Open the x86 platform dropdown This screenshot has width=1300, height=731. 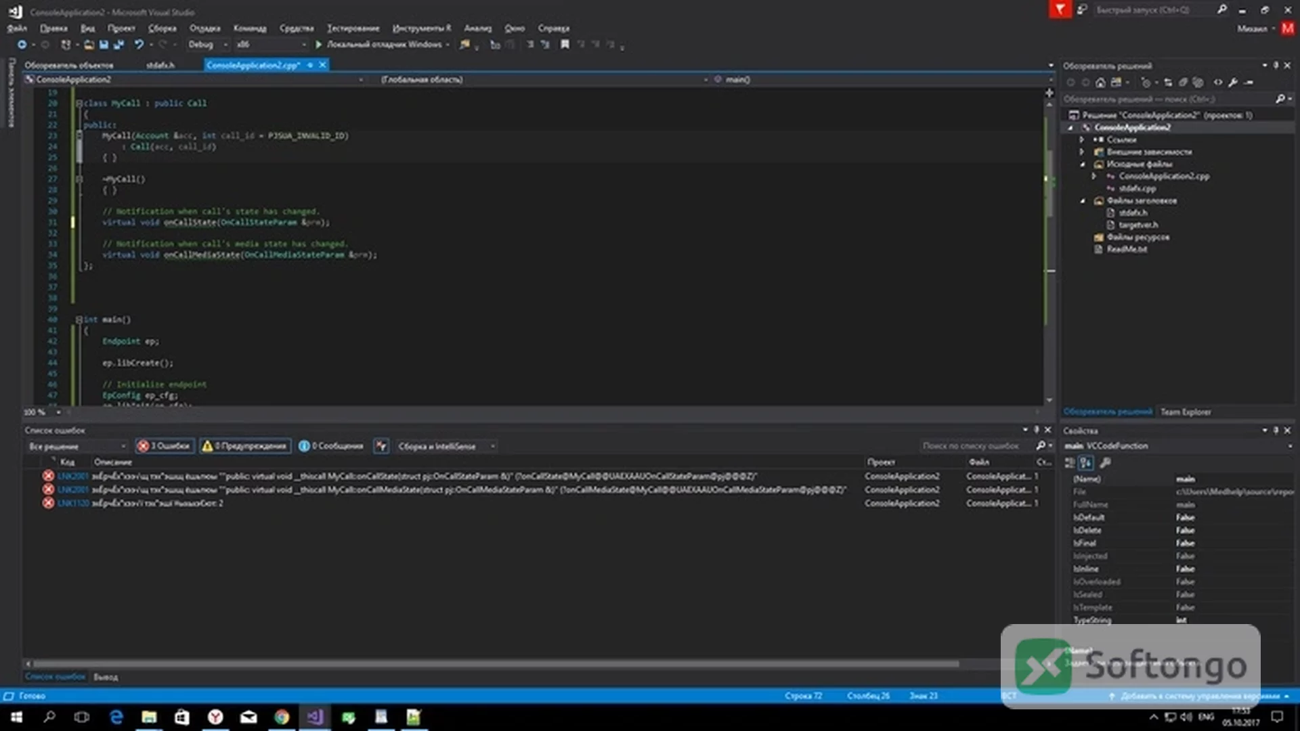(271, 45)
